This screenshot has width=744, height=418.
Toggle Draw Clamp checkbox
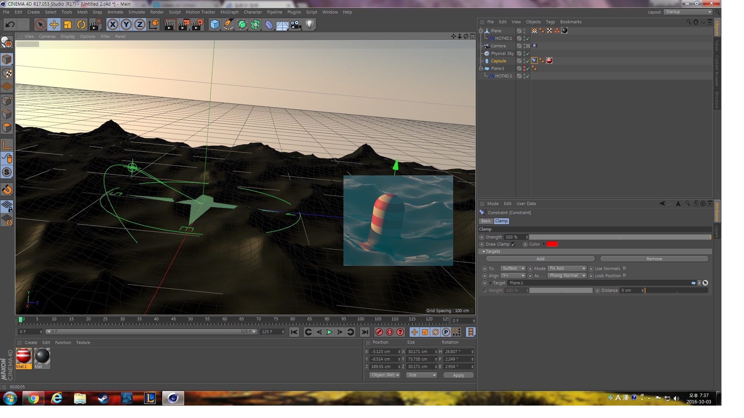click(x=514, y=244)
